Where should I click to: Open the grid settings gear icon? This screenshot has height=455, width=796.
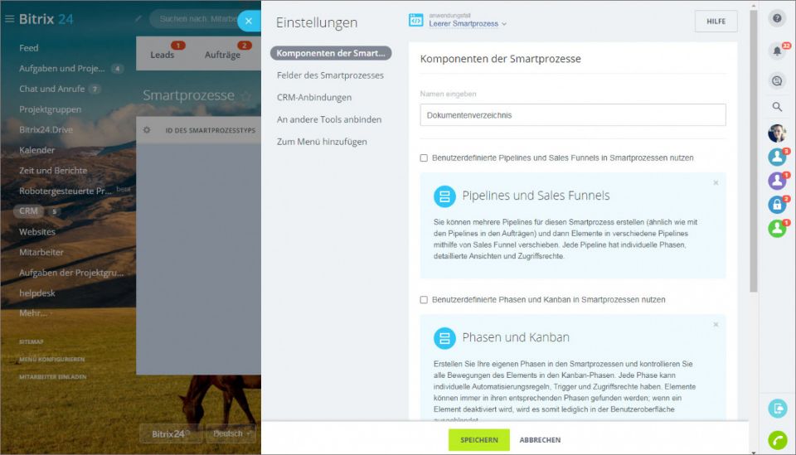pos(147,130)
